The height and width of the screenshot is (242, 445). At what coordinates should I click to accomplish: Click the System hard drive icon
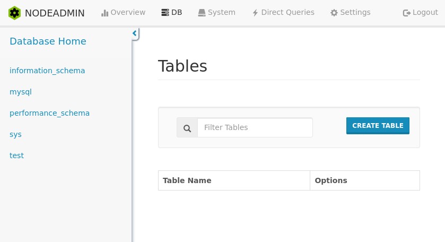click(x=202, y=13)
